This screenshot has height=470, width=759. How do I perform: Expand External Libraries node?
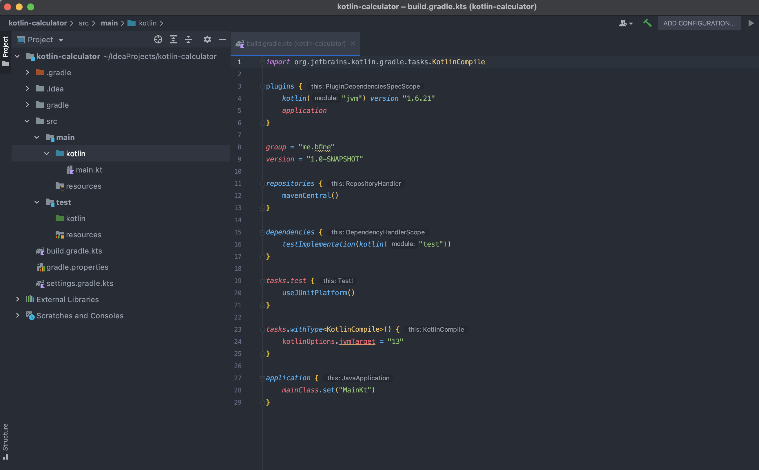pos(18,299)
